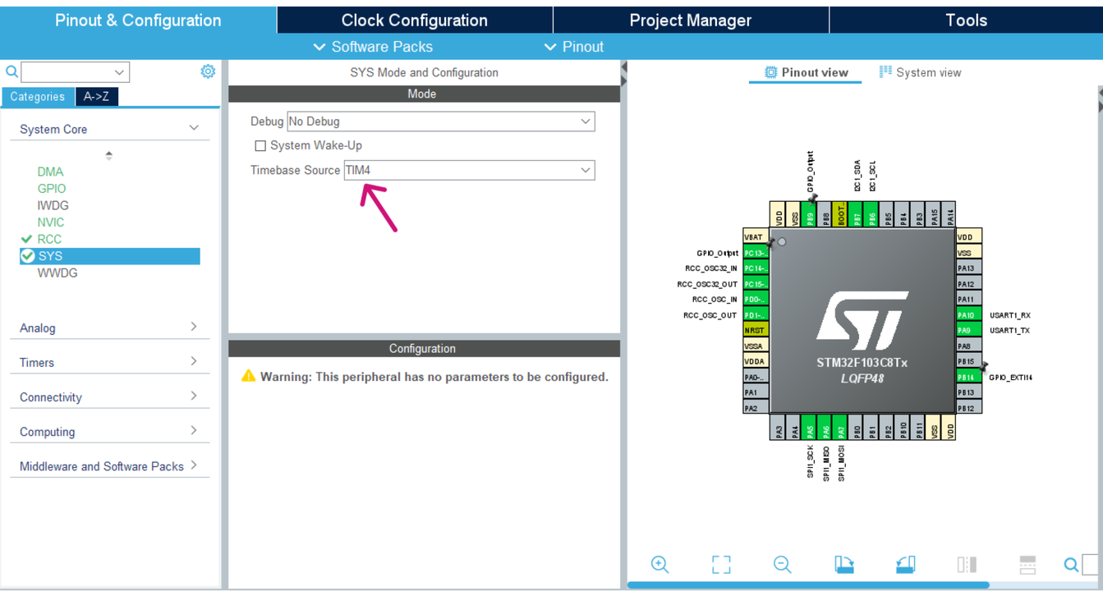Expand the Timers category
Screen dimensions: 1103x591
[194, 361]
